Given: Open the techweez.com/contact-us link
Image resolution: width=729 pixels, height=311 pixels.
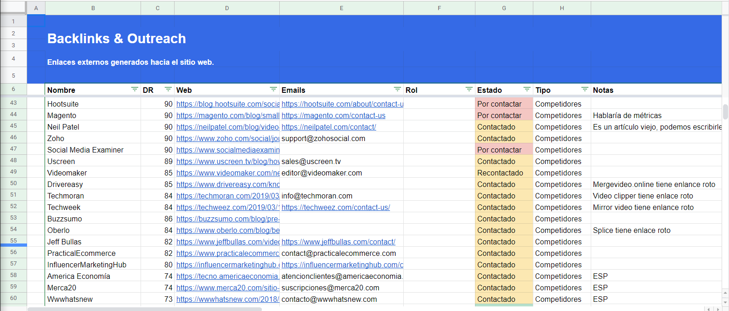Looking at the screenshot, I should 336,208.
